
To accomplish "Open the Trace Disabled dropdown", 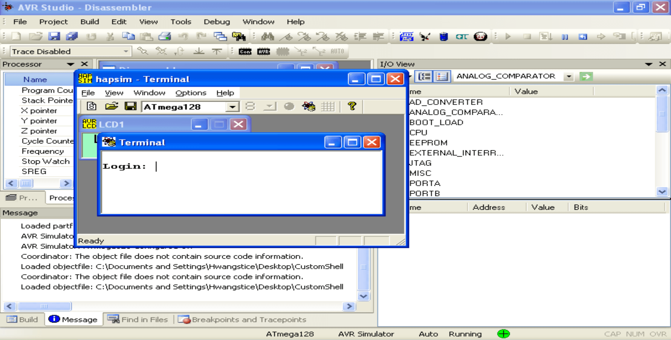I will [126, 51].
